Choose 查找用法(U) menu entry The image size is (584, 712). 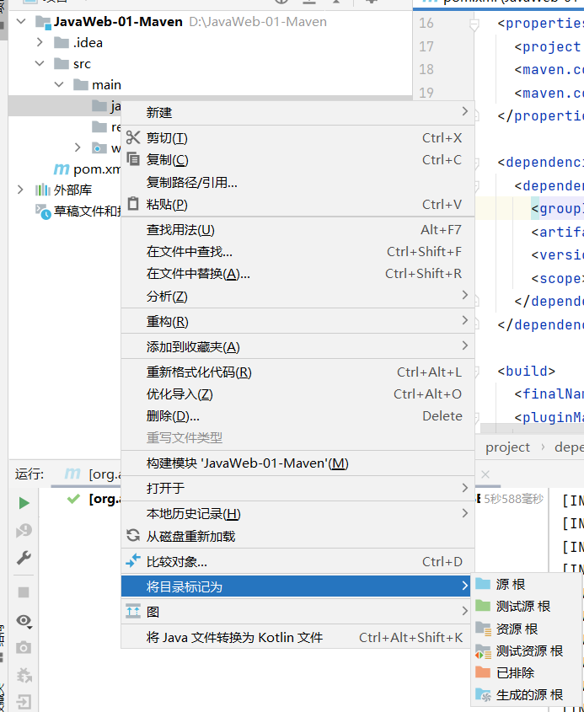298,230
